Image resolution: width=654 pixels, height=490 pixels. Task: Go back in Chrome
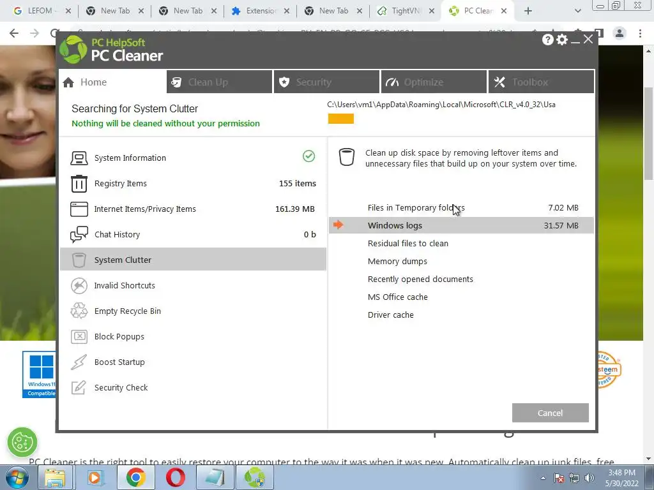[14, 33]
